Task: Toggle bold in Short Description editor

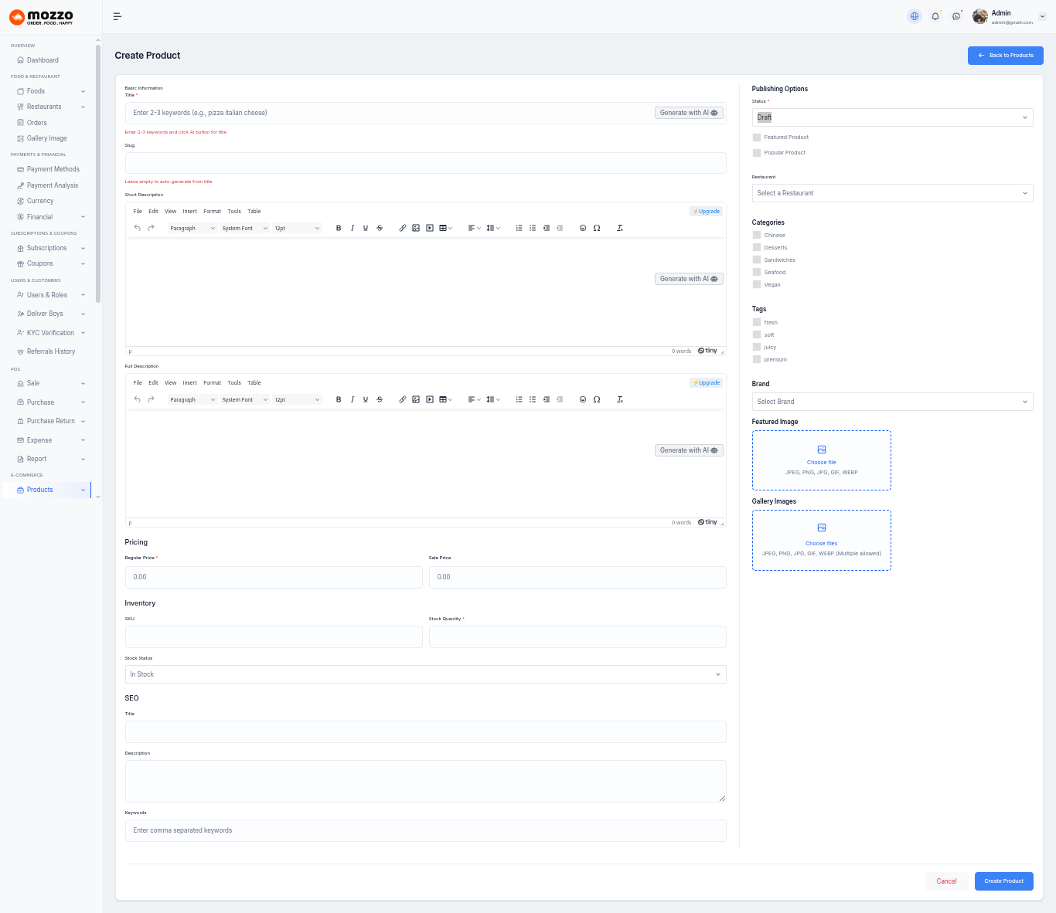Action: (339, 228)
